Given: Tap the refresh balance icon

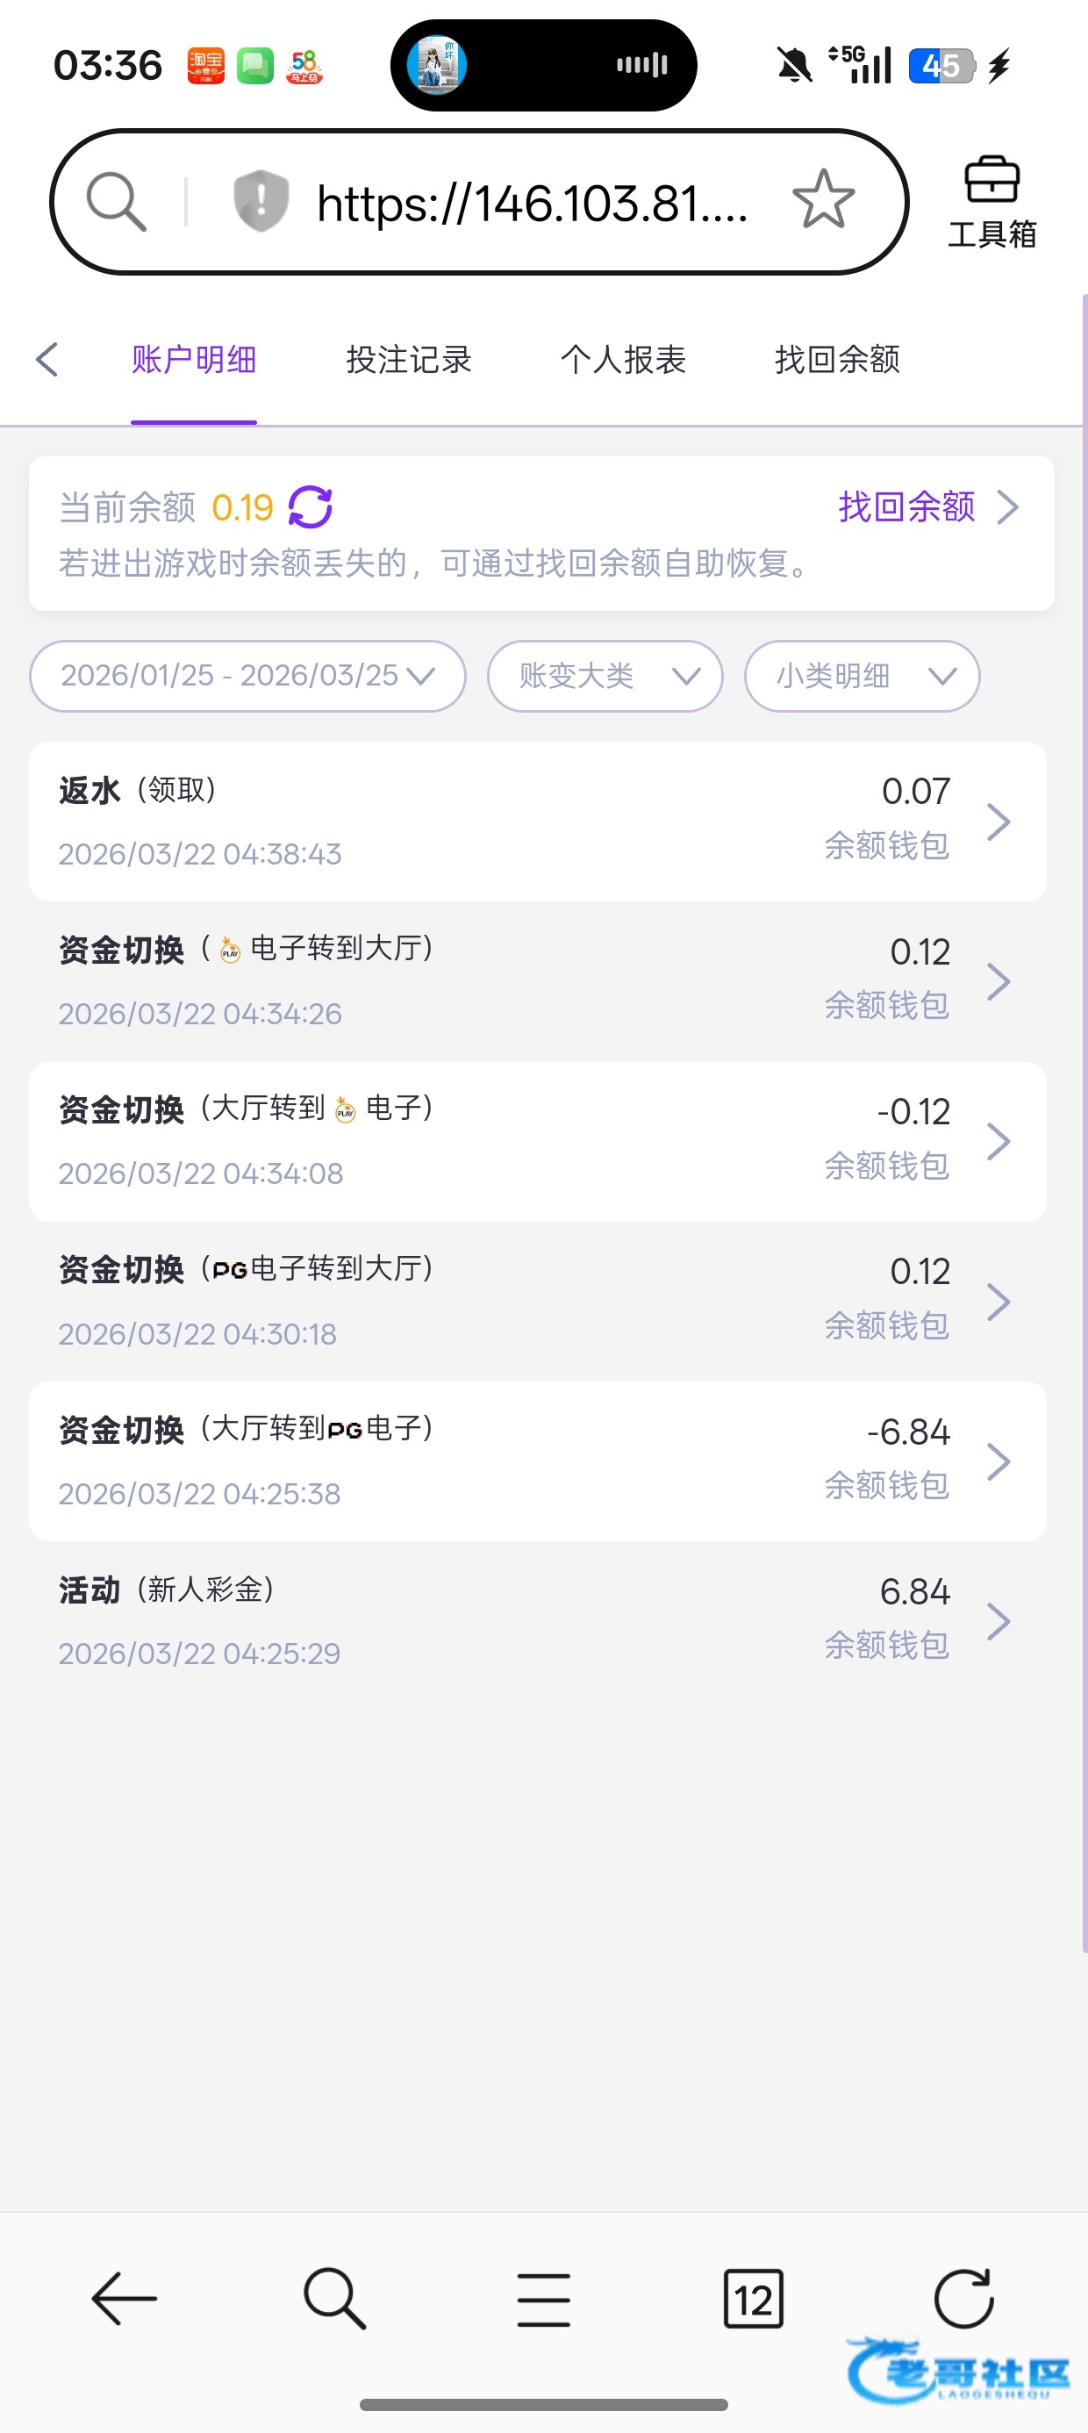Looking at the screenshot, I should click(310, 507).
